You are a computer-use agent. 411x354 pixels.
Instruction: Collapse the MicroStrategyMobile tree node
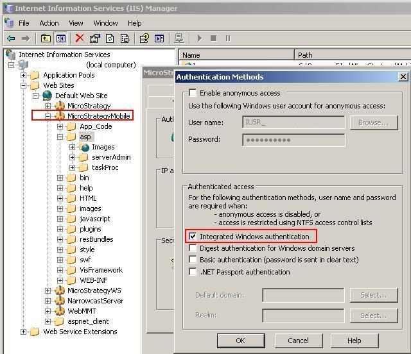pos(48,116)
